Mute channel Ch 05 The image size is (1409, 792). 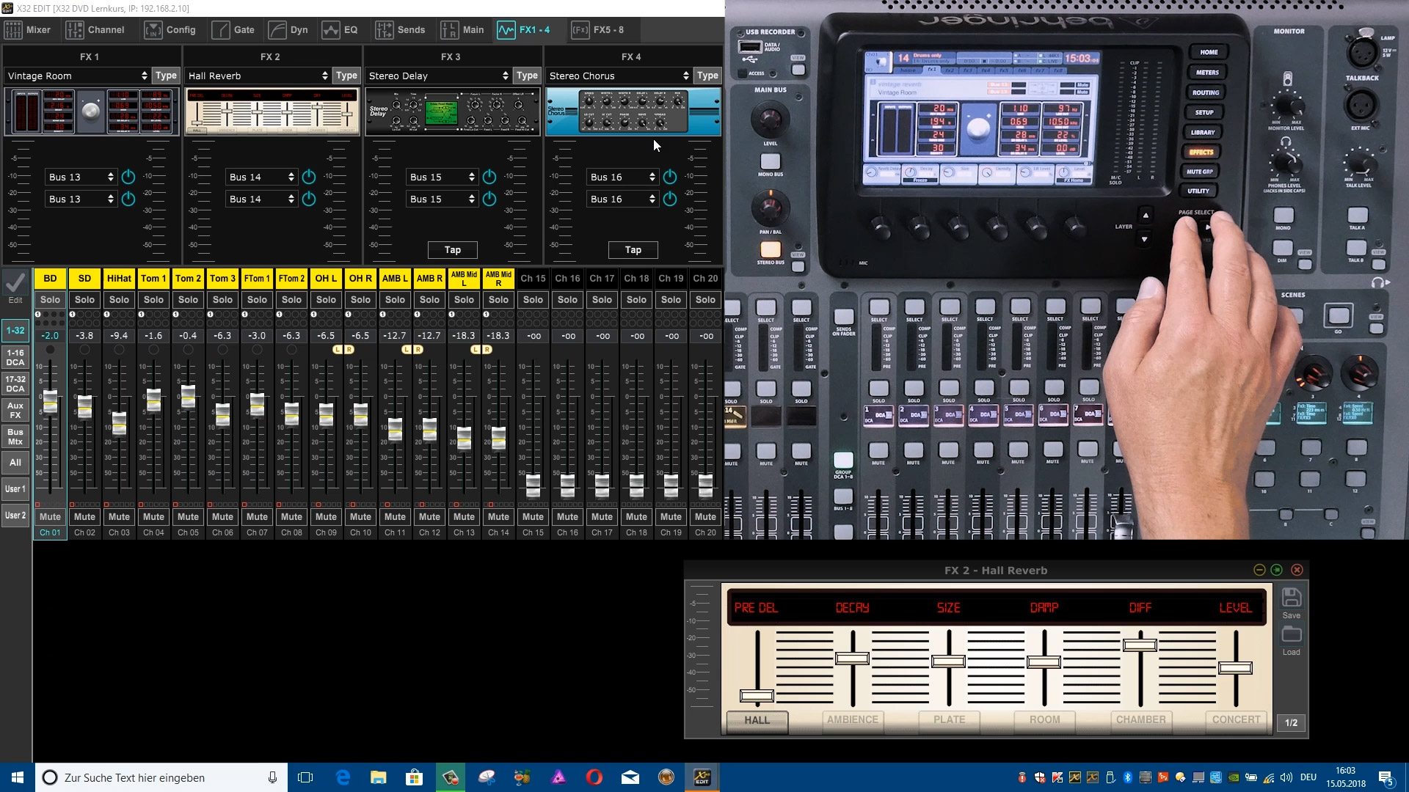[188, 517]
